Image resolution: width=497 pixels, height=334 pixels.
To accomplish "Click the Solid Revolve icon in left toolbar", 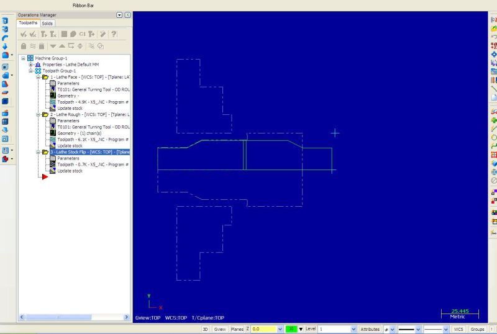I will [5, 29].
